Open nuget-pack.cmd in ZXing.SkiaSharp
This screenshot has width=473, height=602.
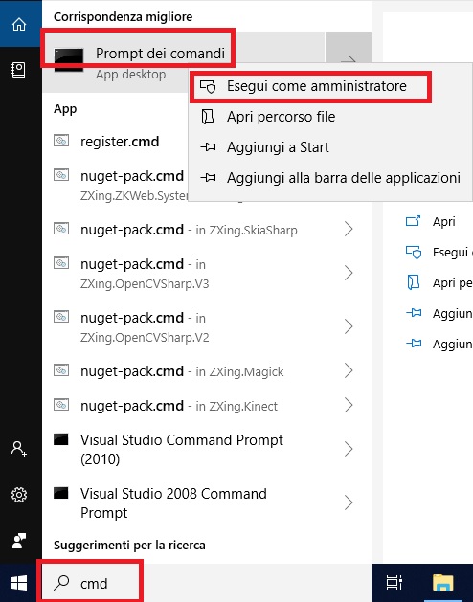click(x=189, y=230)
